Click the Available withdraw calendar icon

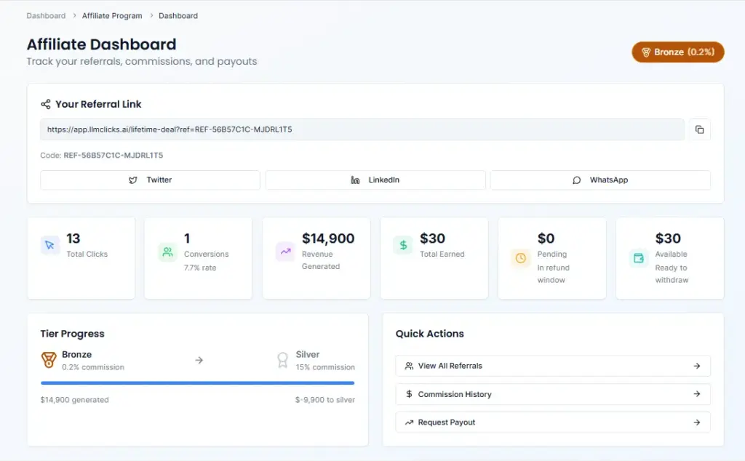[638, 258]
